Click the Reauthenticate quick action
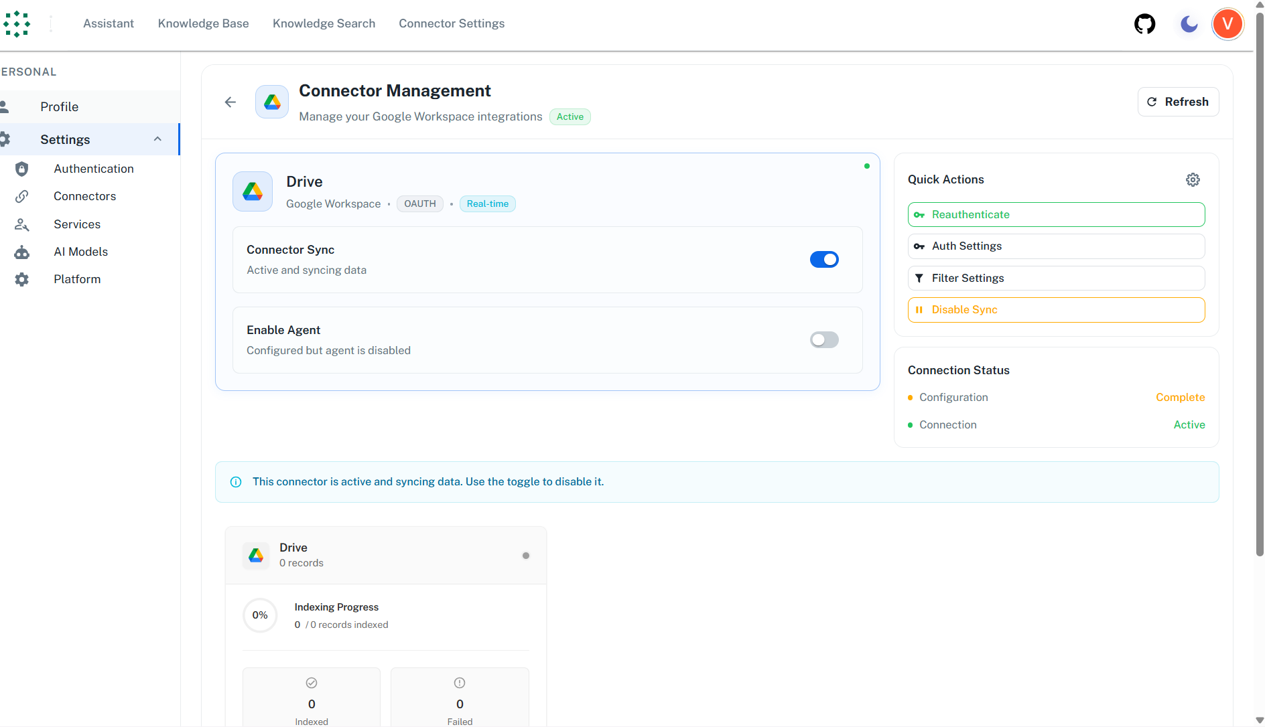Screen dimensions: 1265x727 click(1056, 214)
